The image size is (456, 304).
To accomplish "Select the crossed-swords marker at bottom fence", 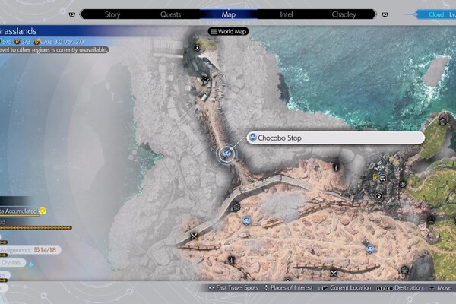I will point(334,273).
